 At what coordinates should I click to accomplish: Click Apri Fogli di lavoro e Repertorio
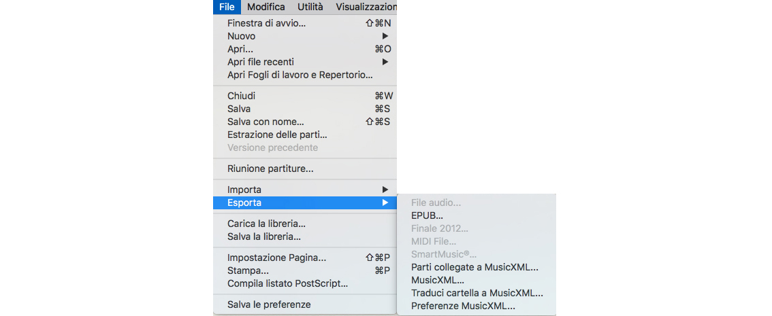coord(300,75)
